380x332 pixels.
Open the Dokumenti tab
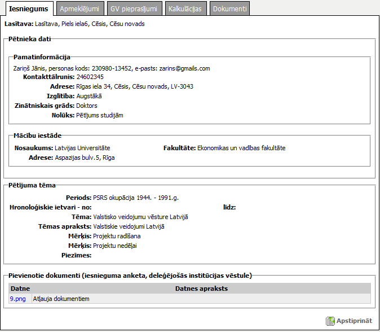229,8
